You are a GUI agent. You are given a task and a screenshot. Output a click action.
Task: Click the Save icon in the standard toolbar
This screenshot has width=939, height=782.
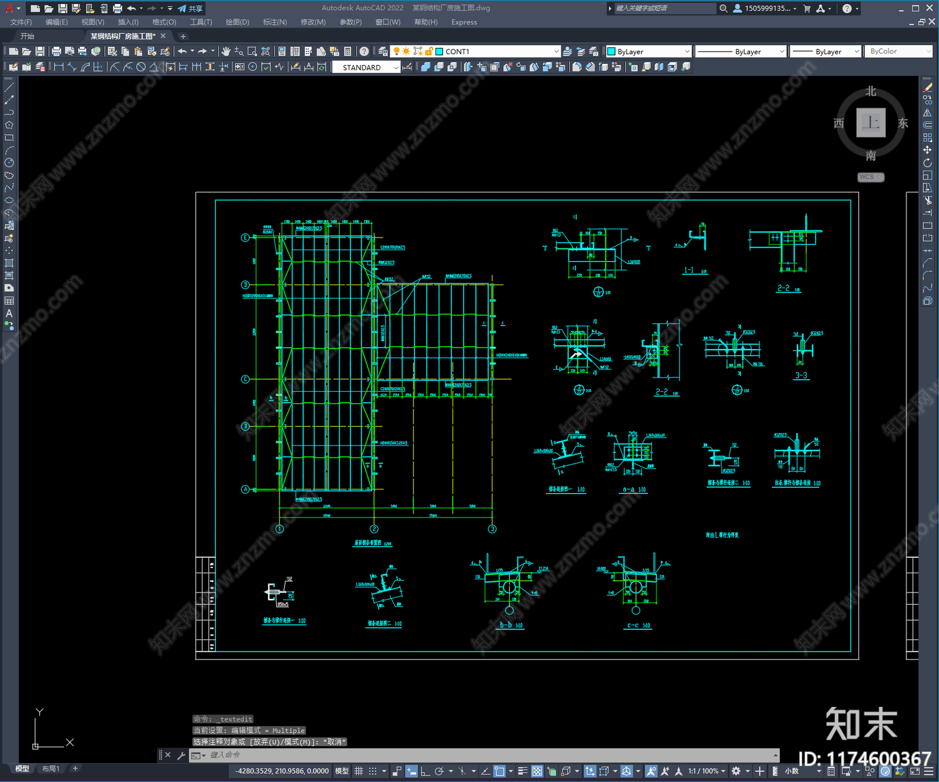point(40,52)
